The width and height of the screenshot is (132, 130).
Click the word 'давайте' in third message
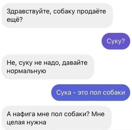[75, 63]
